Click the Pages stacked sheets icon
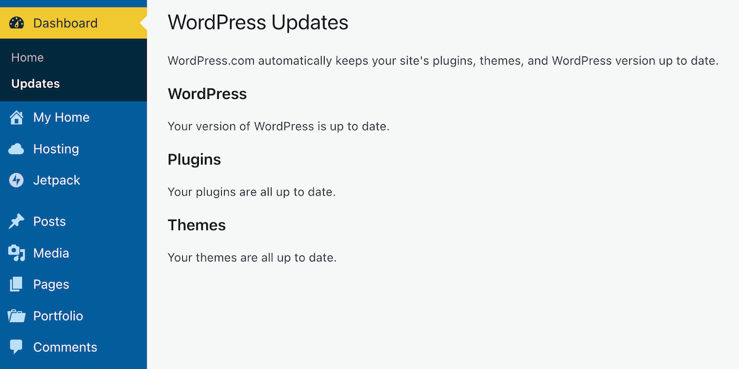Image resolution: width=739 pixels, height=369 pixels. point(17,284)
